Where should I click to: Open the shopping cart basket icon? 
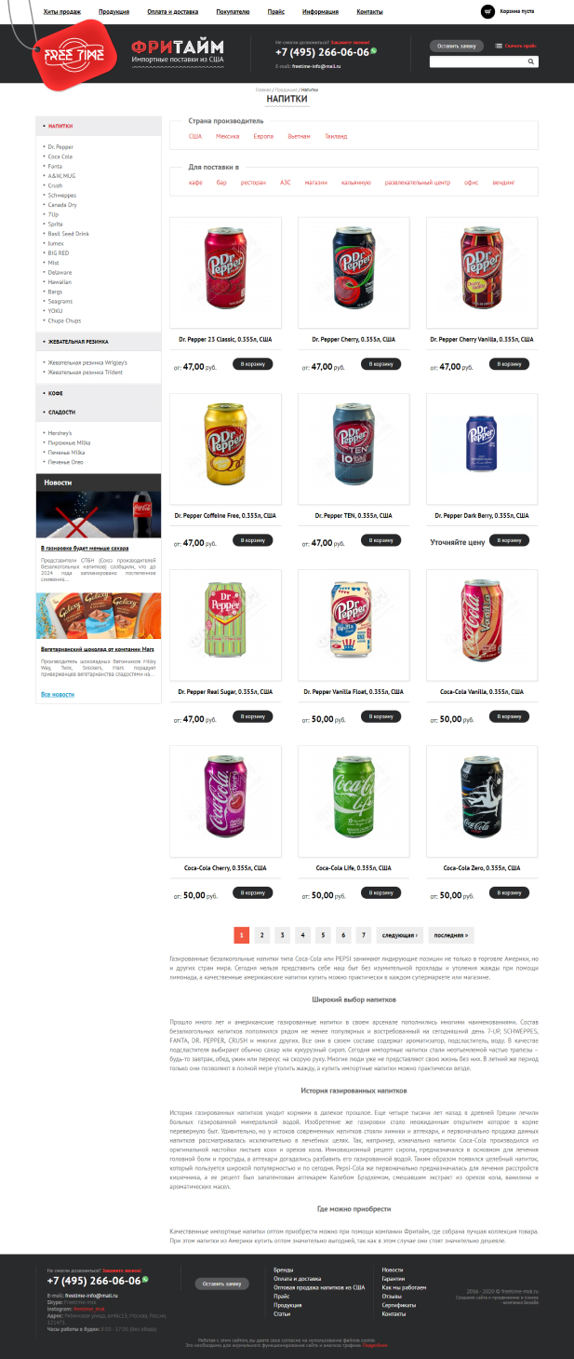487,12
